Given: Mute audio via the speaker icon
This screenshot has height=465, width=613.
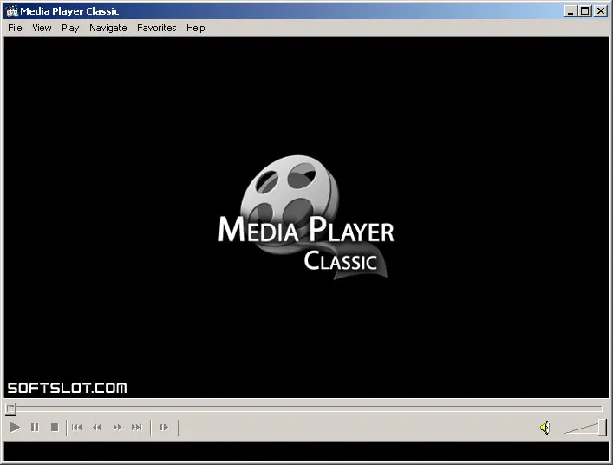Looking at the screenshot, I should pos(545,428).
